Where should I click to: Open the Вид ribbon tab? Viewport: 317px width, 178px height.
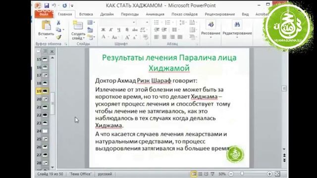pos(245,14)
